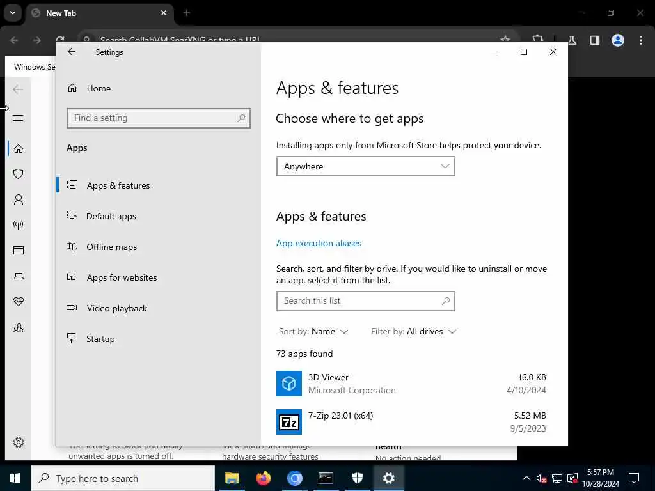Open Sort by Name dropdown
The width and height of the screenshot is (655, 491).
pyautogui.click(x=313, y=332)
